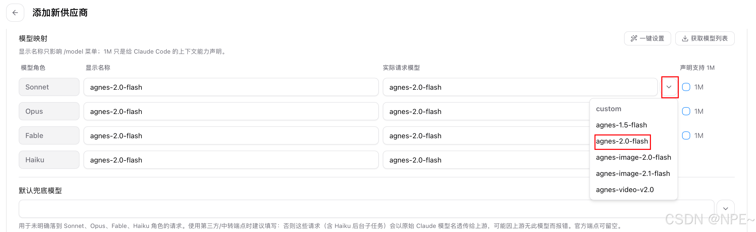Choose agnes-2.0-flash from the dropdown list

coord(622,141)
